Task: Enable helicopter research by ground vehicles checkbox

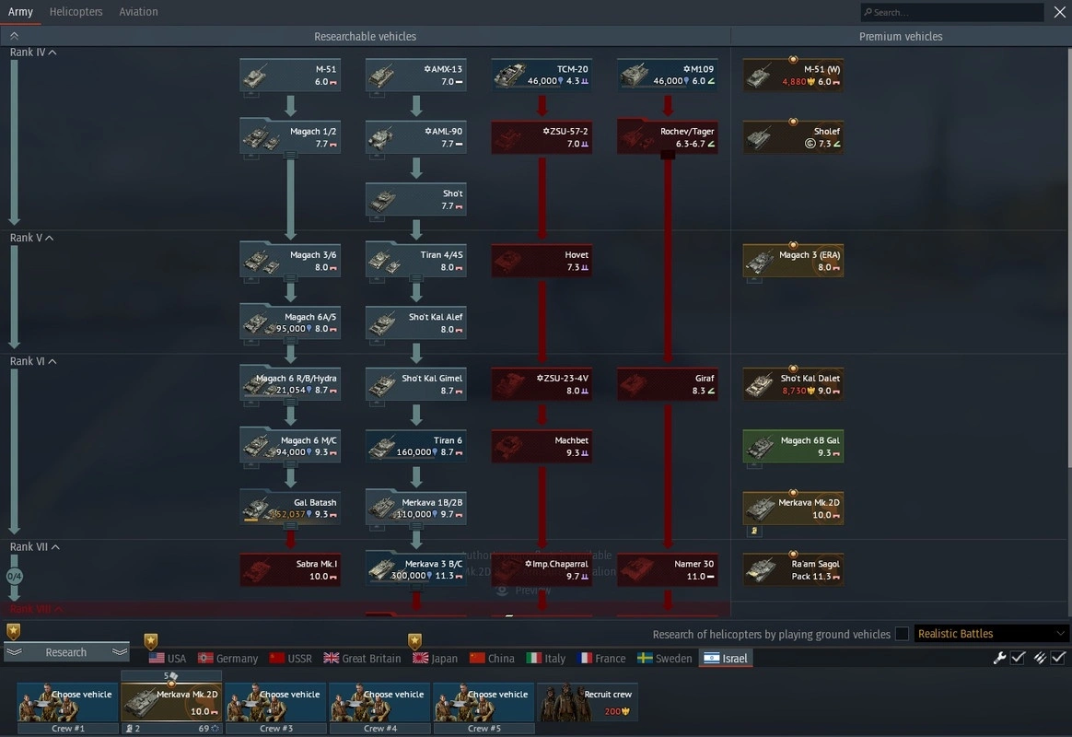Action: pos(902,634)
